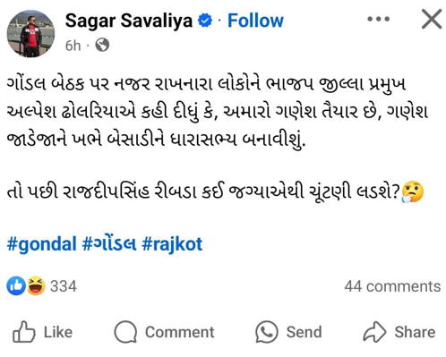Send the post via WhatsApp icon
This screenshot has width=446, height=357.
288,332
